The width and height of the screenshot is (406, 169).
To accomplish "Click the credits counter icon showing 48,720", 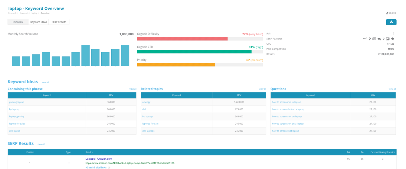I will (387, 13).
